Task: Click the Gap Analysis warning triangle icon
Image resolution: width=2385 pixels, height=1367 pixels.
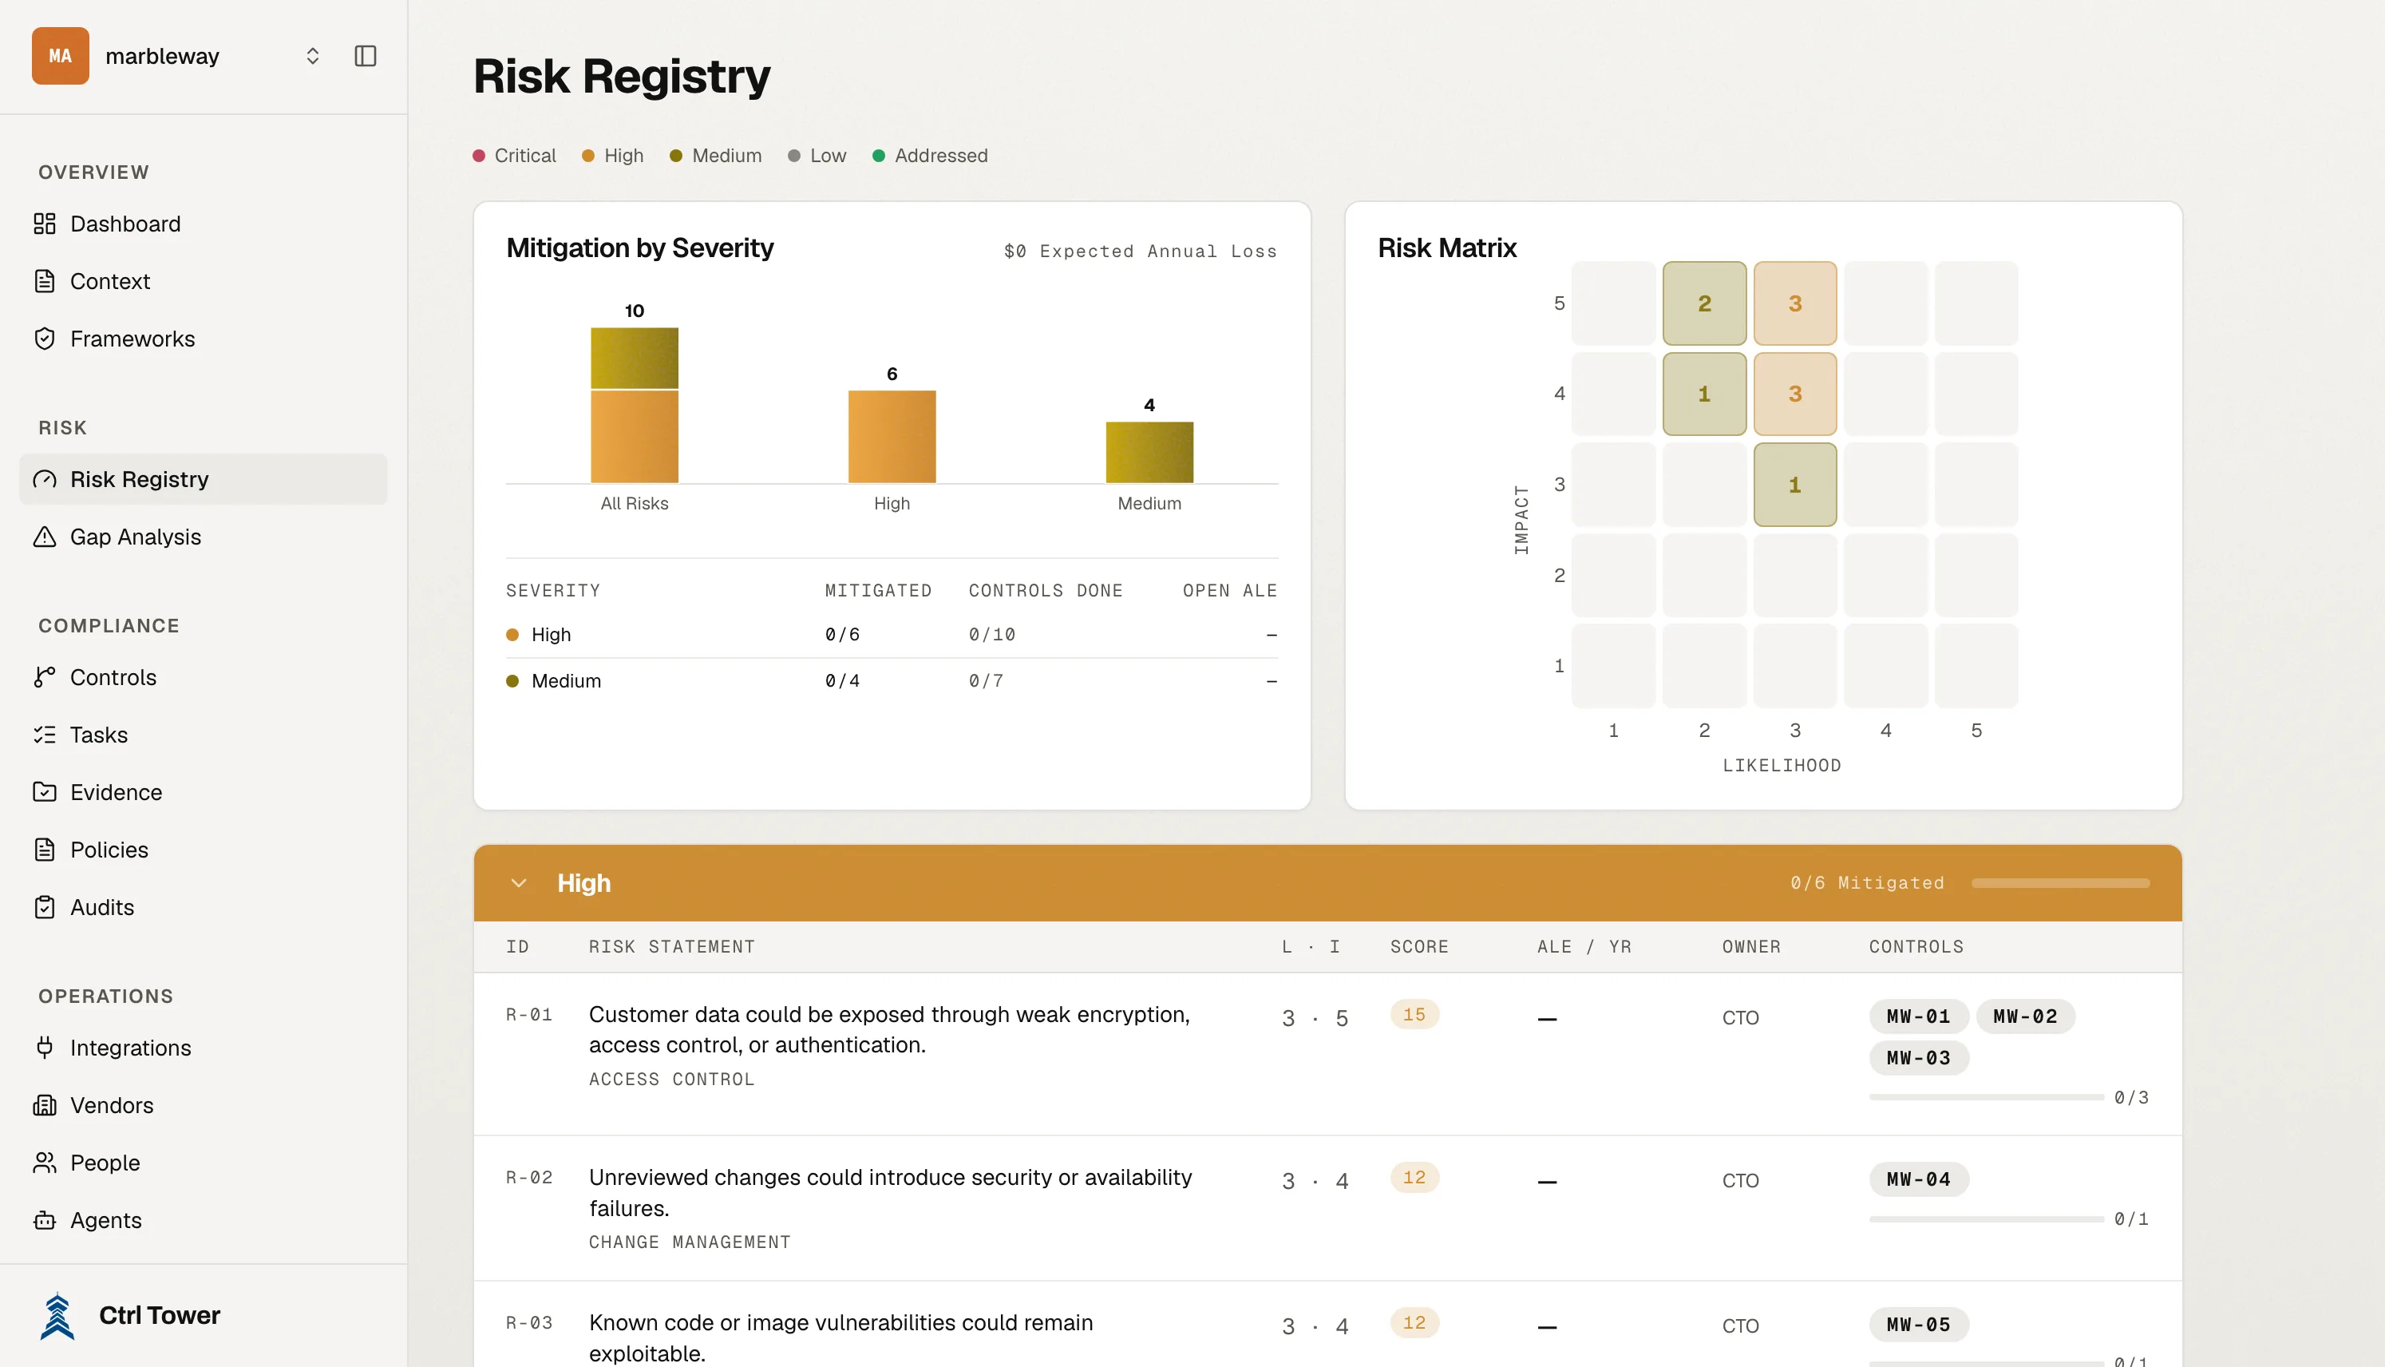Action: coord(44,536)
